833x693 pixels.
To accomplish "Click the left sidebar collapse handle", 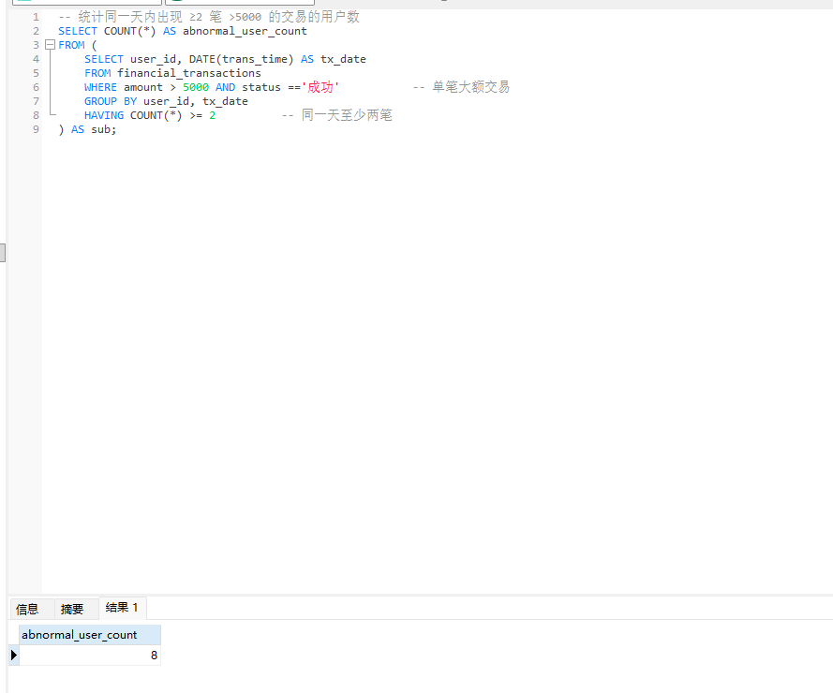I will (3, 252).
